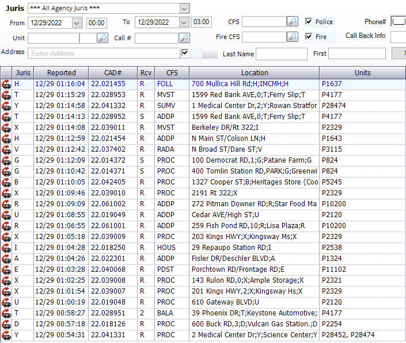Click location 29 Repaupo Station RD;I

coord(232,248)
